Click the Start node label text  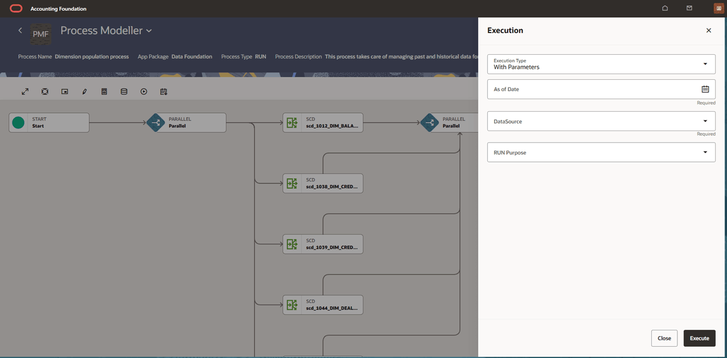(x=38, y=126)
